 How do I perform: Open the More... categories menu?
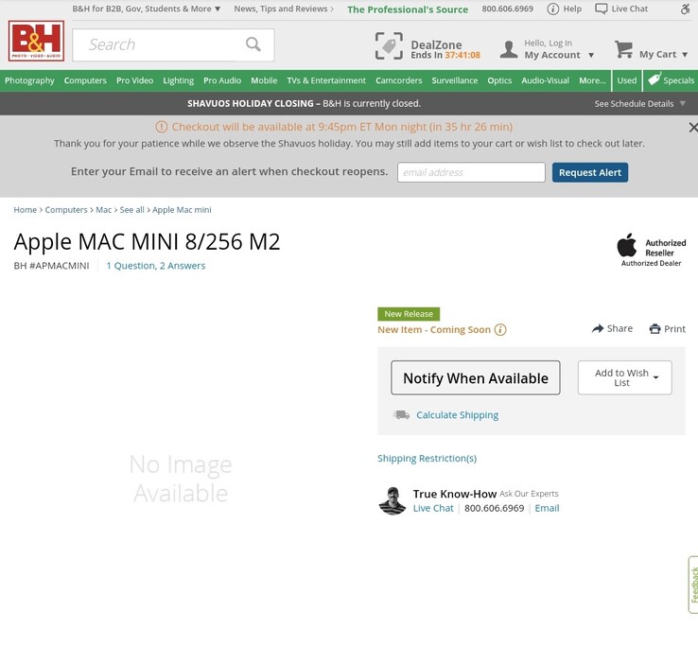pyautogui.click(x=592, y=80)
